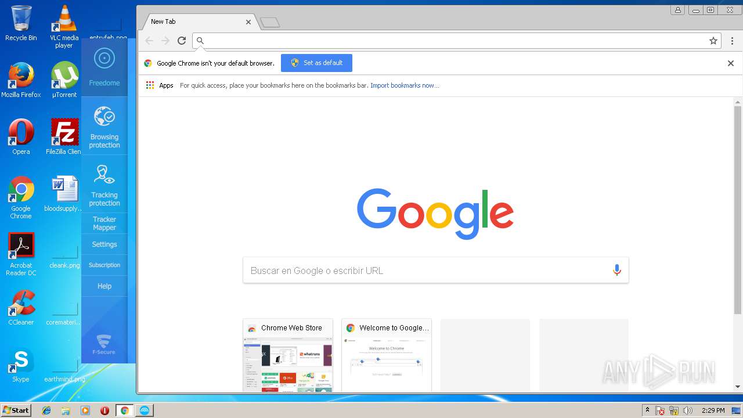Open Action Center flag tray icon

click(x=660, y=410)
